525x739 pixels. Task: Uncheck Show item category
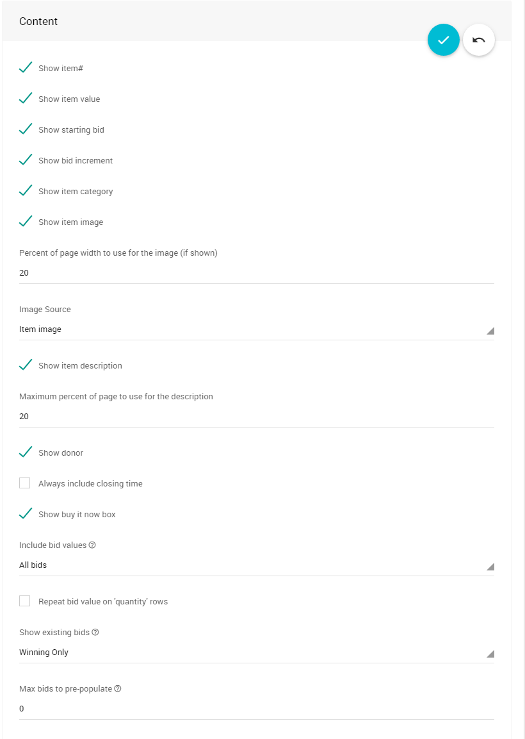[x=25, y=191]
